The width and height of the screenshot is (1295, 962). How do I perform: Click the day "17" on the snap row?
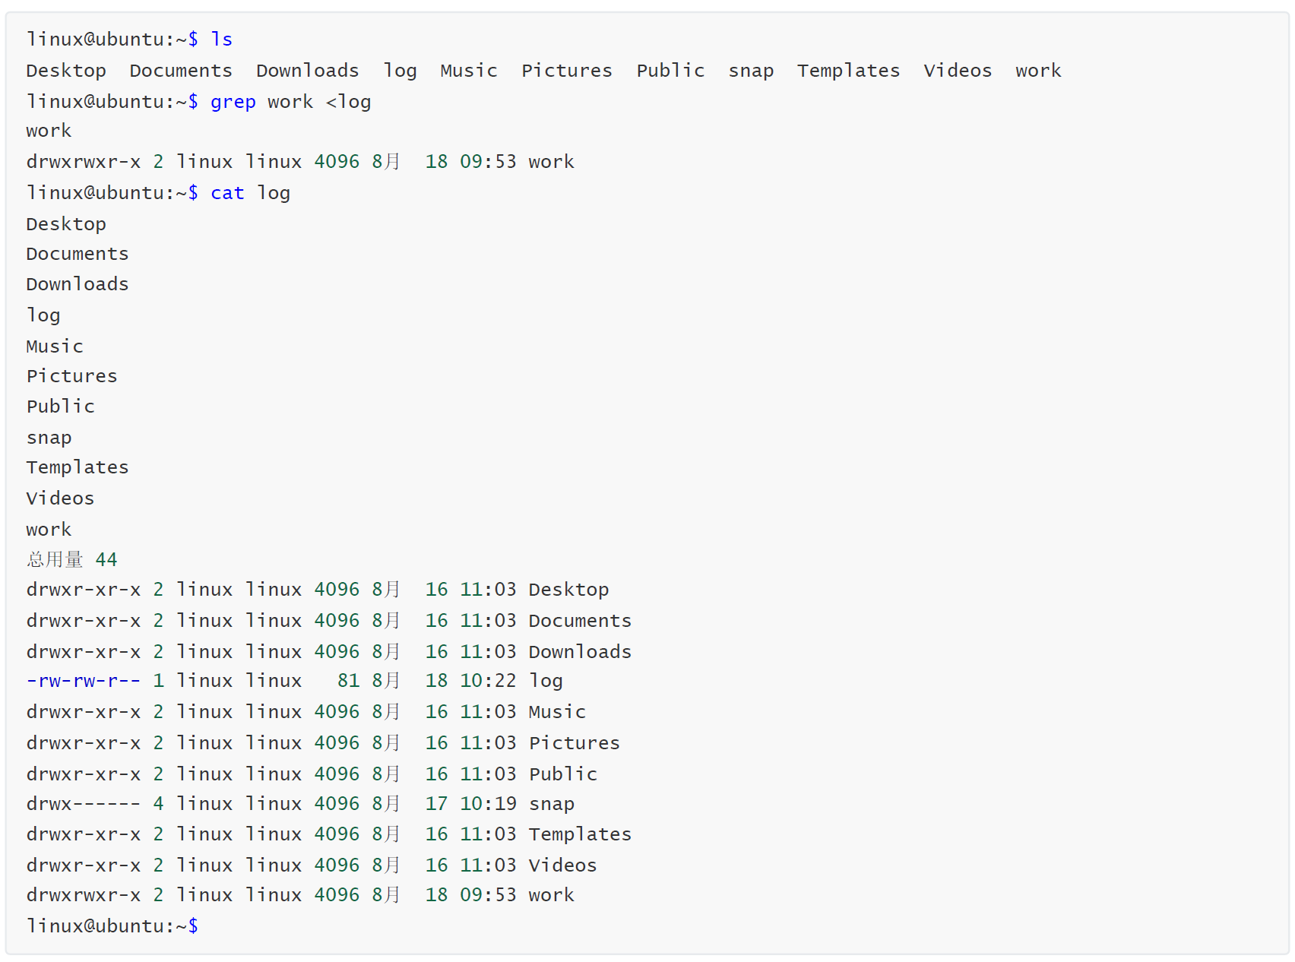[x=436, y=804]
